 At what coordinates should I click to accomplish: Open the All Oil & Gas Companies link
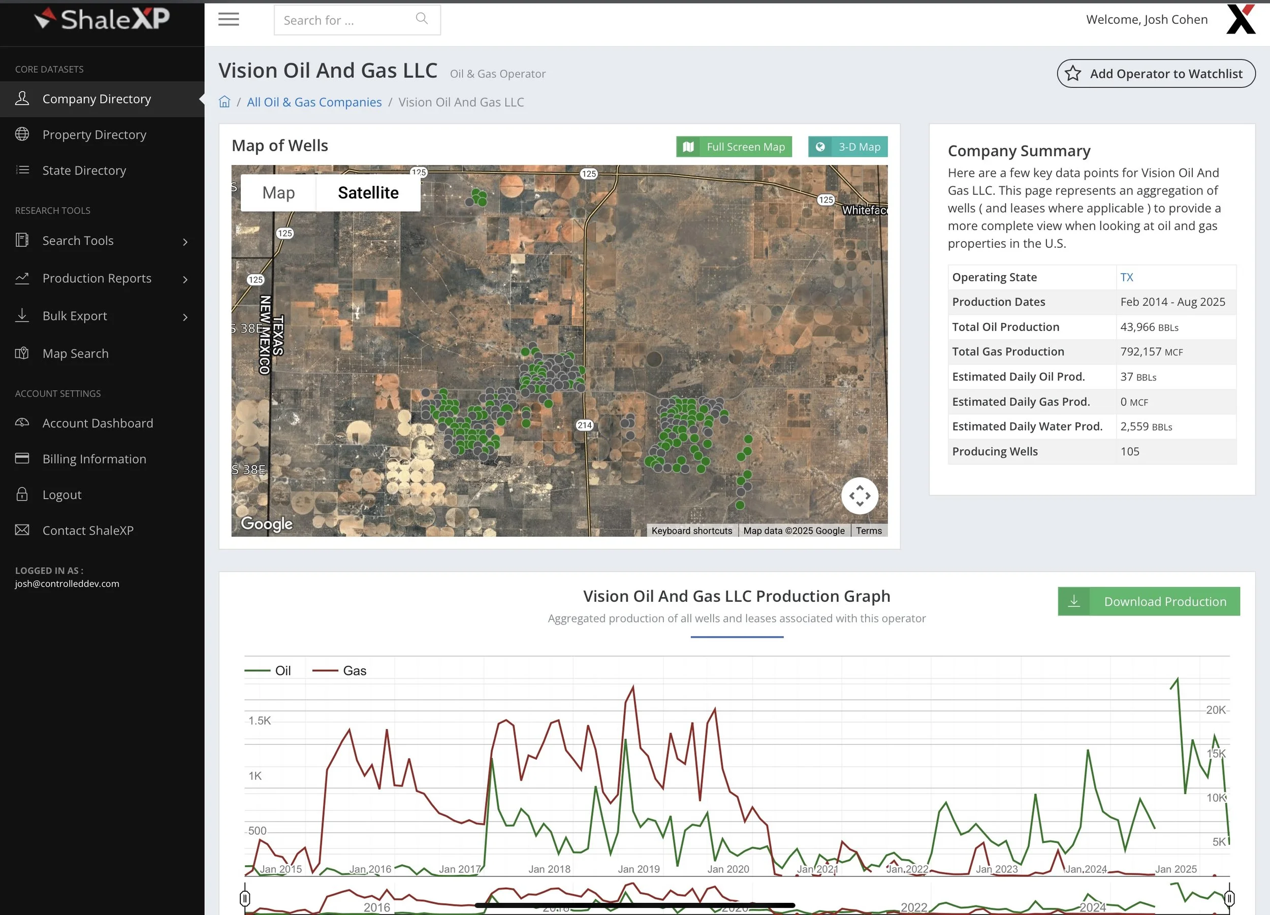click(x=314, y=102)
